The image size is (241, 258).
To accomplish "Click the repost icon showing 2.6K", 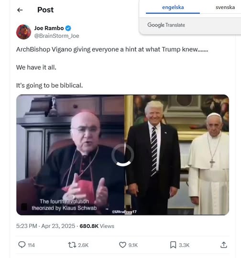I will 72,245.
